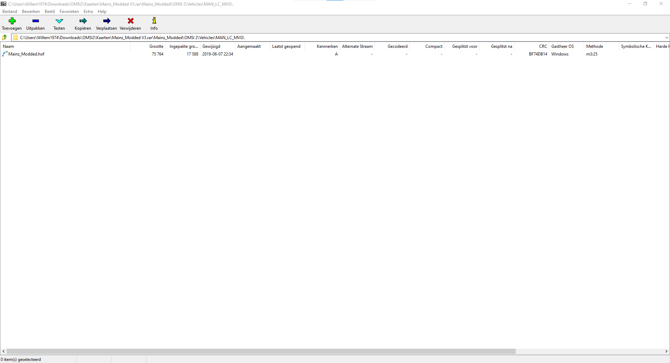
Task: Open the Bestand menu
Action: coord(10,12)
